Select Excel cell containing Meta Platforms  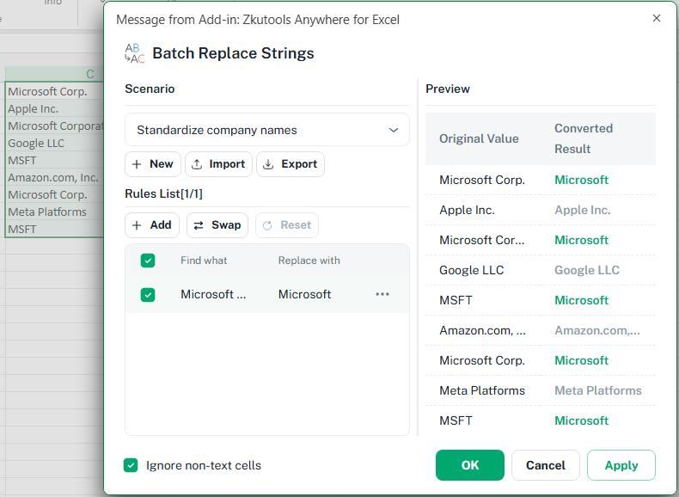[x=54, y=212]
